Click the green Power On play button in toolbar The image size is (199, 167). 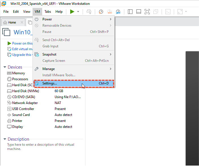[x=72, y=12]
